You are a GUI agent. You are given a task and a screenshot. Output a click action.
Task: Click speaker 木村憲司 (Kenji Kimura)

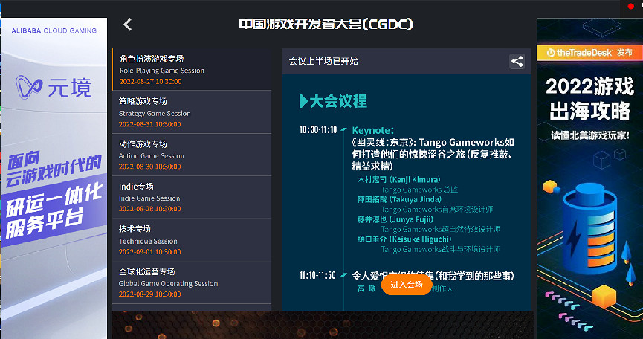coord(399,180)
